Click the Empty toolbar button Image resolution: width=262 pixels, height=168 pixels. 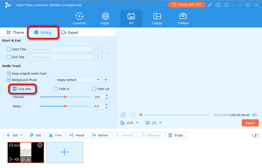pyautogui.click(x=176, y=135)
